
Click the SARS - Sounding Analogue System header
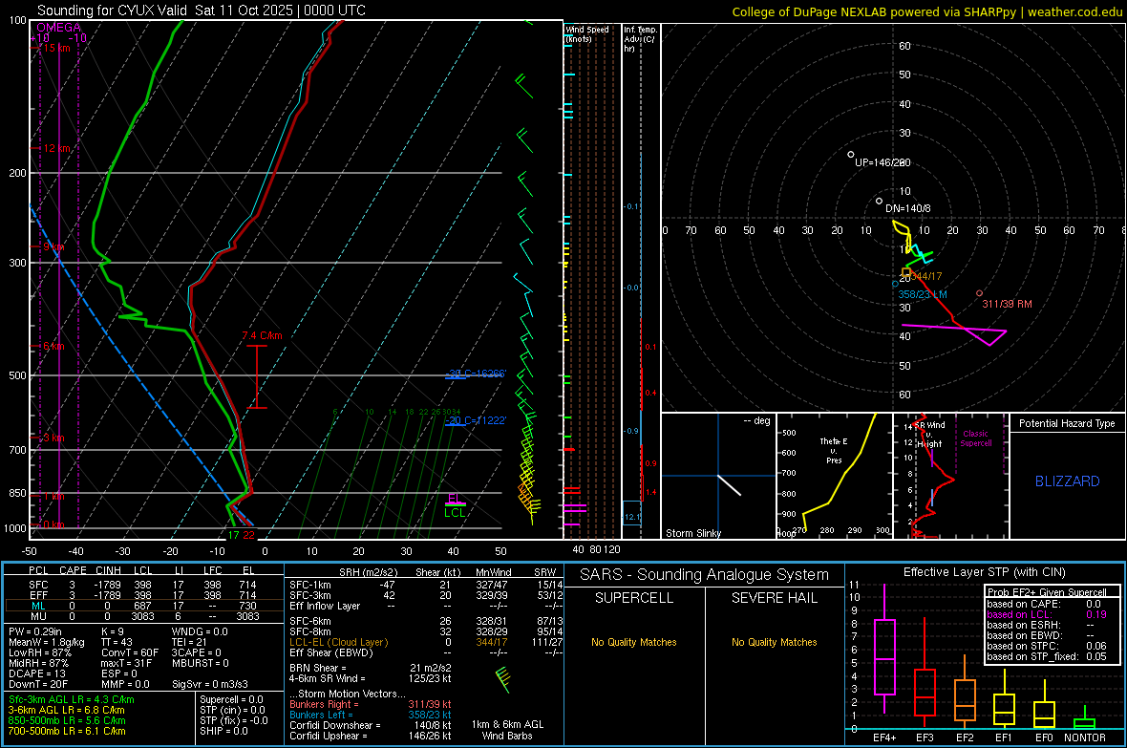tap(705, 575)
